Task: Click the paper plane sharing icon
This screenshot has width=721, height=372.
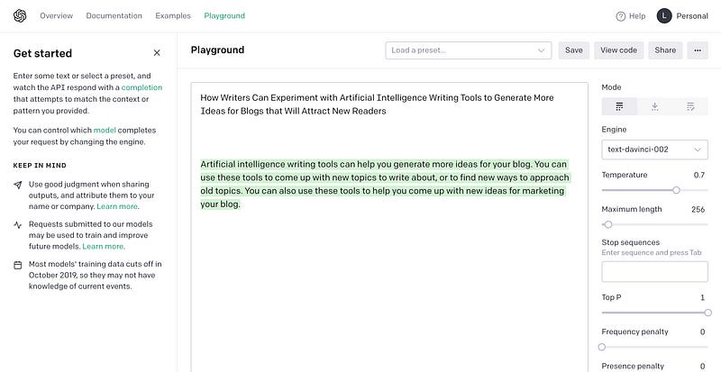Action: [17, 185]
